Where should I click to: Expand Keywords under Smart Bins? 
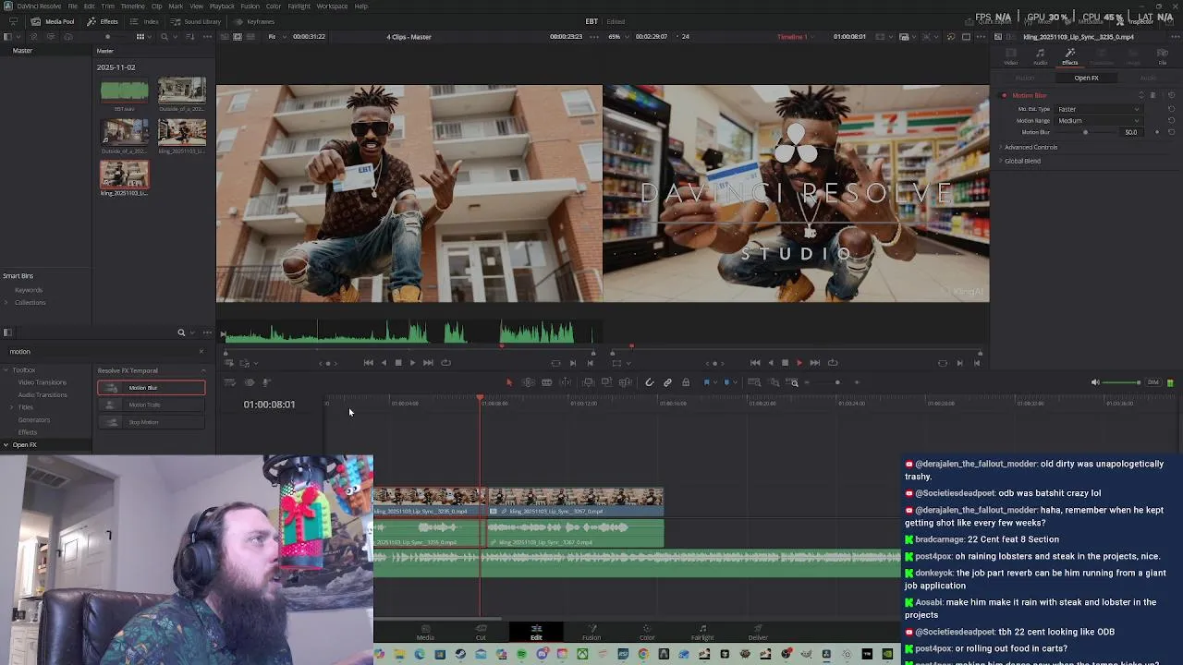tap(28, 290)
